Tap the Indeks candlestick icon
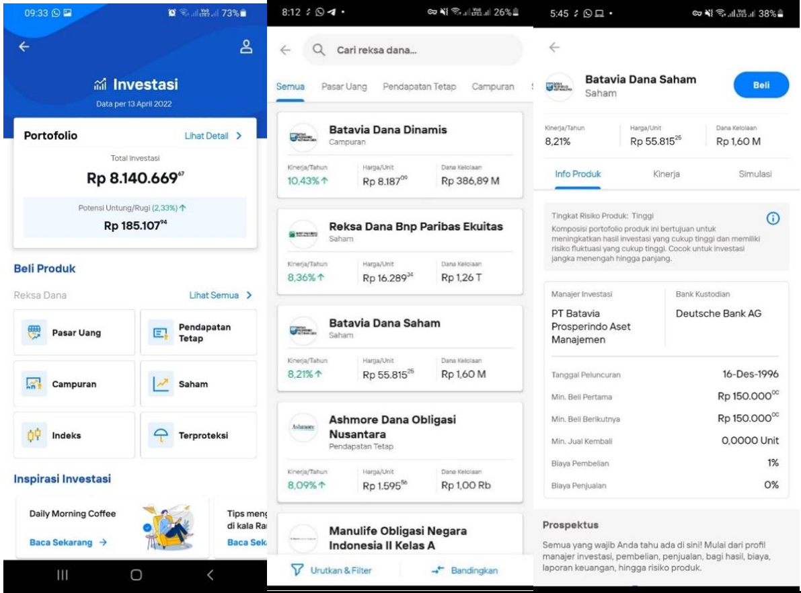The width and height of the screenshot is (801, 593). coord(32,435)
